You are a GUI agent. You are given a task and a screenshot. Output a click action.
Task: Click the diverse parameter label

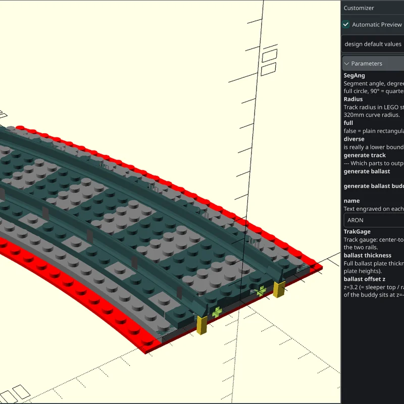(x=354, y=139)
